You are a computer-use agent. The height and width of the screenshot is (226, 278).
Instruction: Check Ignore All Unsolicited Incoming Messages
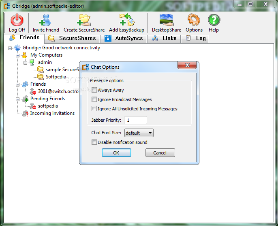tap(94, 109)
